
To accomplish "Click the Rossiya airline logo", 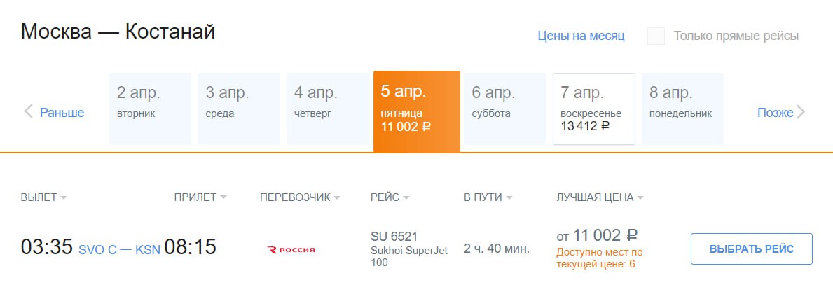I will pos(291,249).
